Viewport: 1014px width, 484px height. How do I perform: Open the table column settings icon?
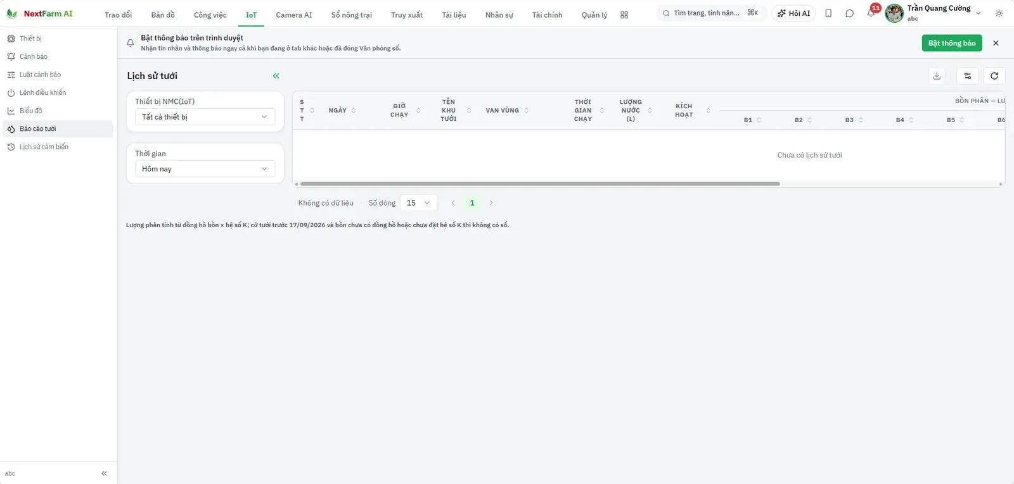tap(968, 76)
